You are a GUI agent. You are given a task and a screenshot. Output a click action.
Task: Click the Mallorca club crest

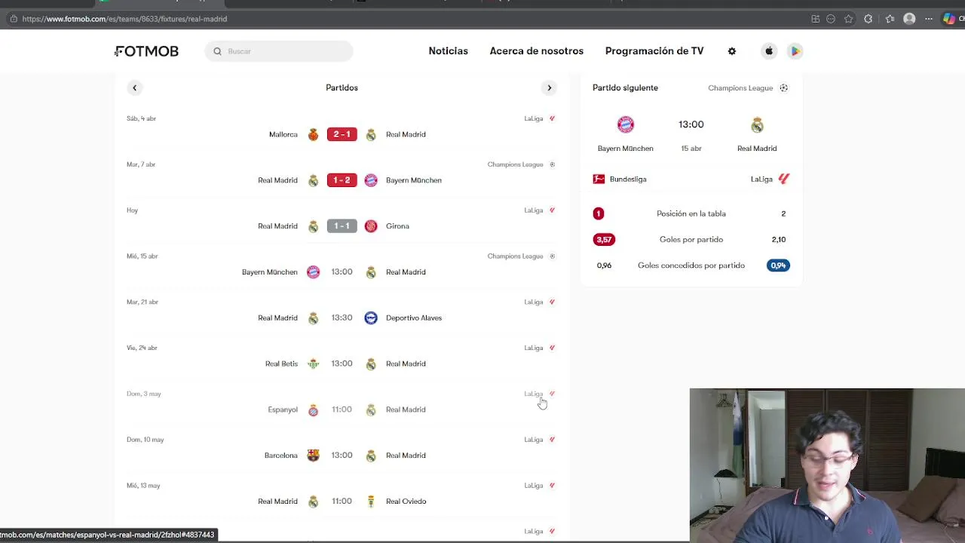pos(313,134)
